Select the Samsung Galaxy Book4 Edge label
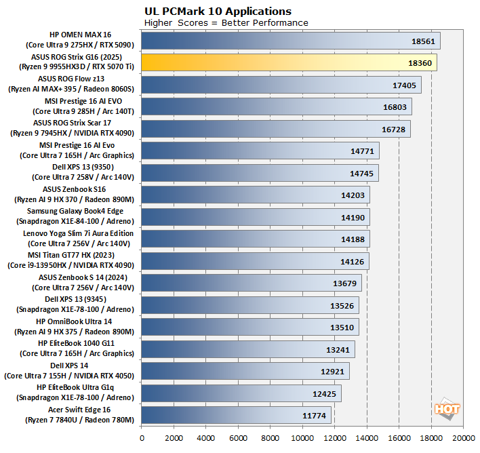Image resolution: width=480 pixels, height=453 pixels. click(x=75, y=211)
